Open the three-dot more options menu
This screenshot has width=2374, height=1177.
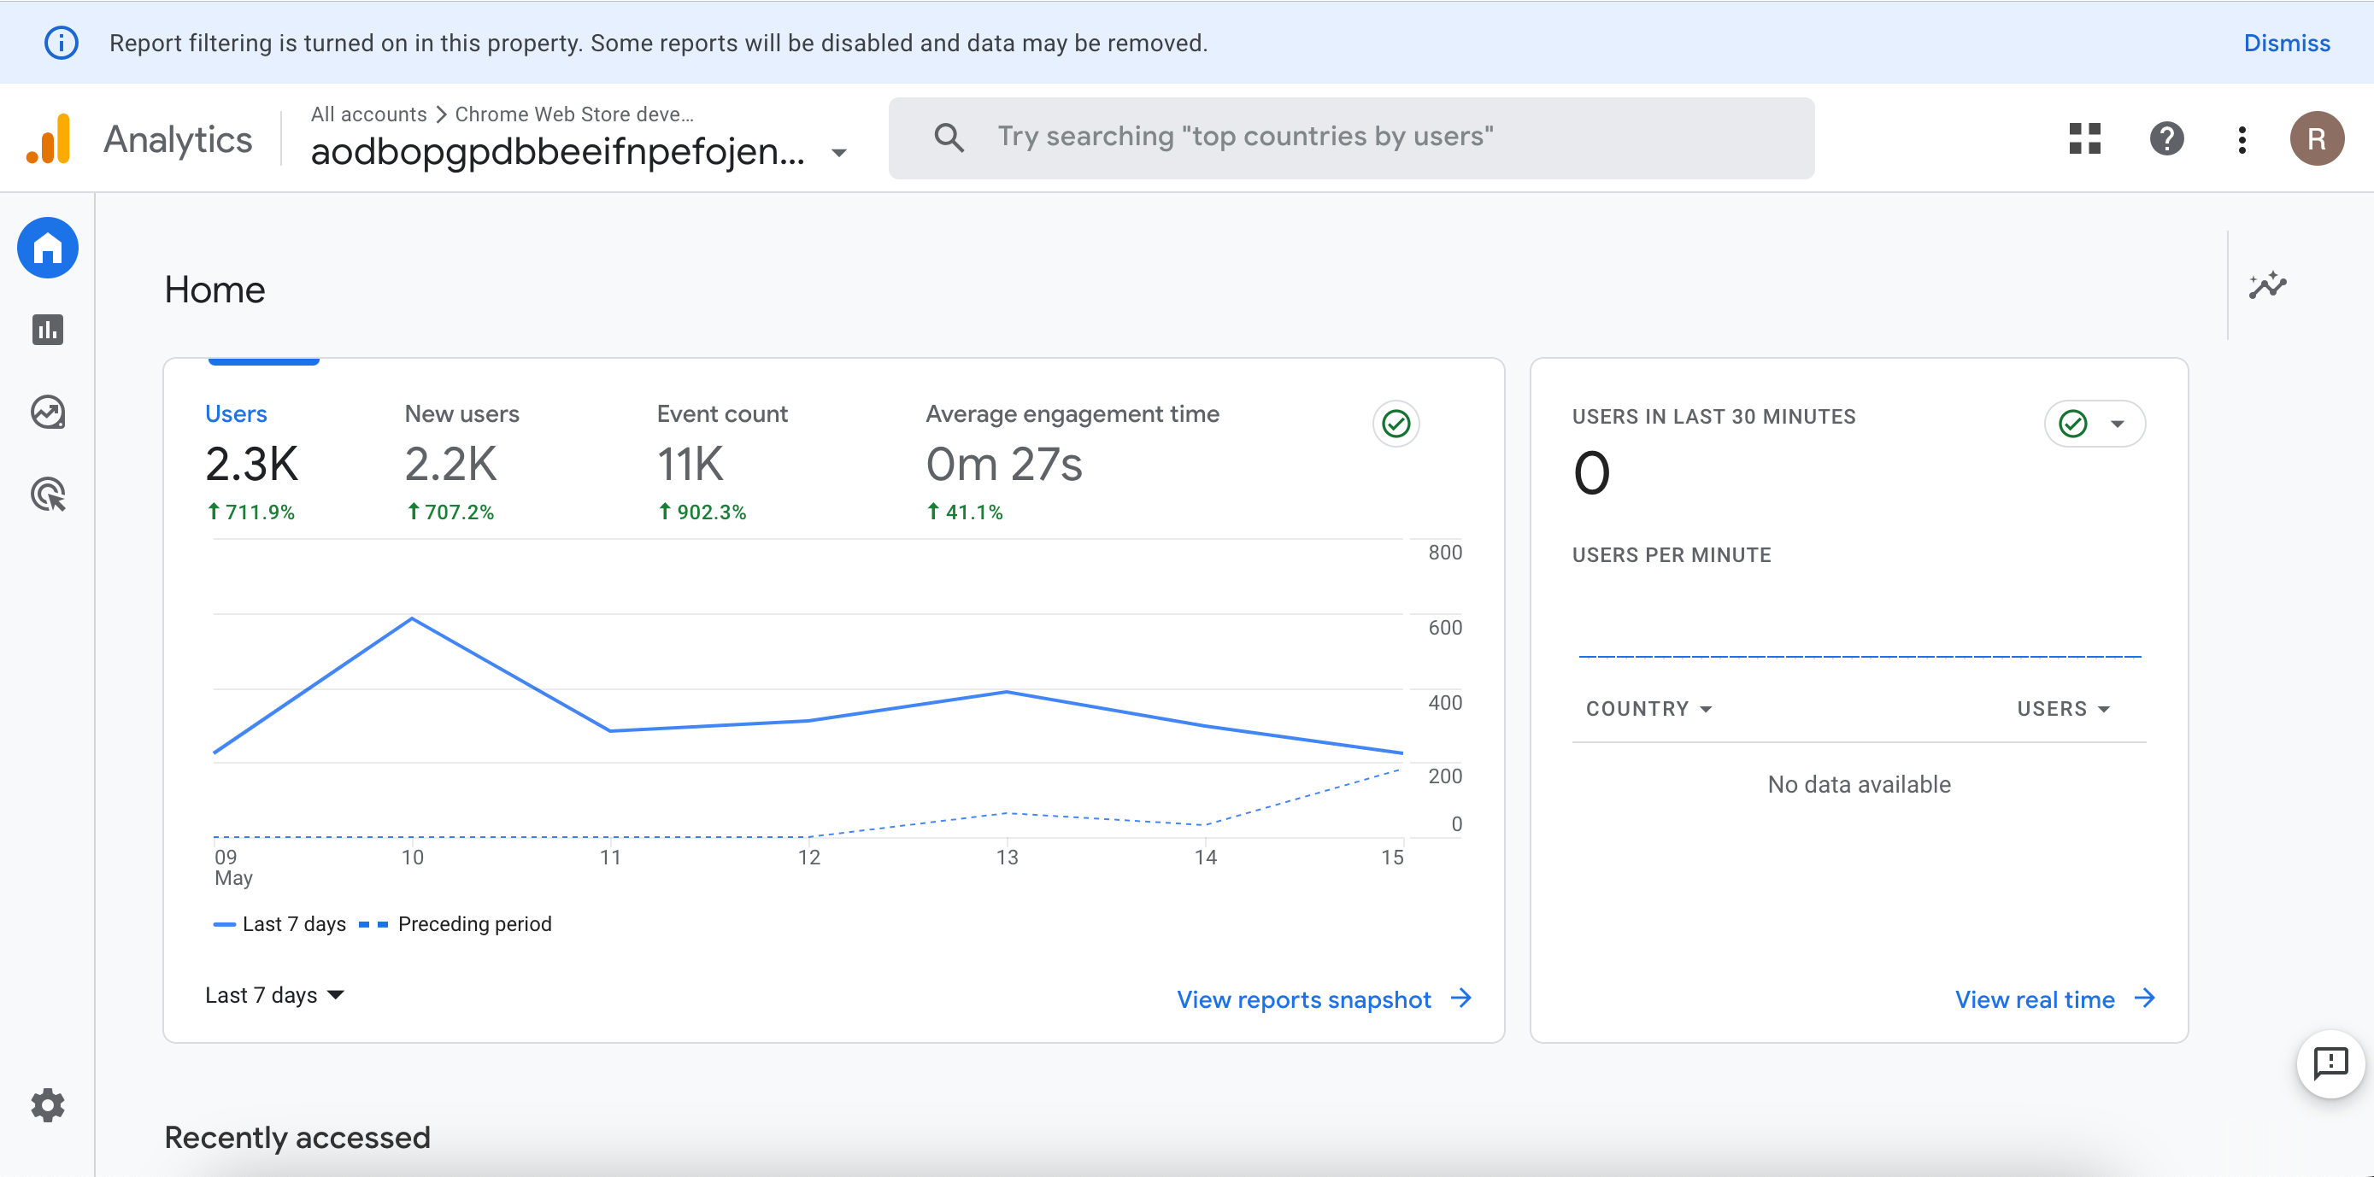click(2242, 139)
